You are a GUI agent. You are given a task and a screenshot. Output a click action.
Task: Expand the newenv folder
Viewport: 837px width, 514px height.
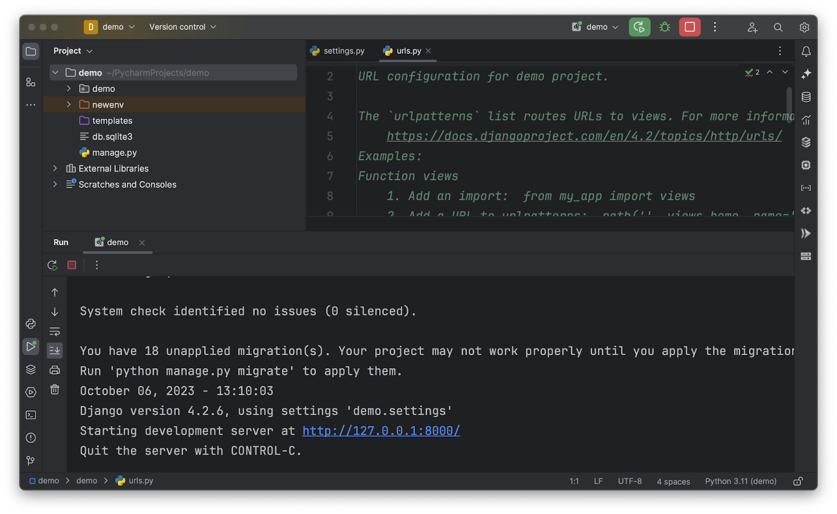click(x=69, y=105)
